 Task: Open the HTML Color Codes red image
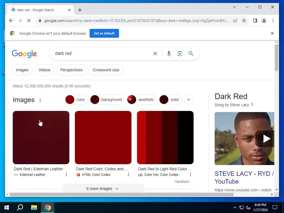(103, 138)
